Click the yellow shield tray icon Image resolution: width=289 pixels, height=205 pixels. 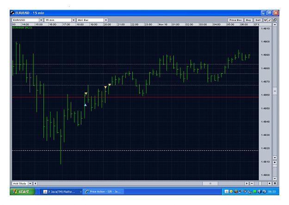(x=231, y=192)
